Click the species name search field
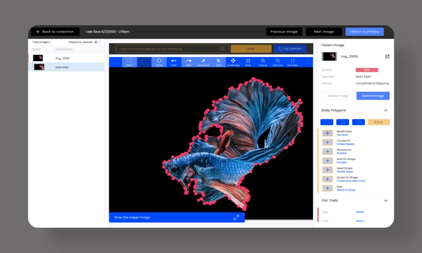Screen dimensions: 422x253 click(169, 48)
